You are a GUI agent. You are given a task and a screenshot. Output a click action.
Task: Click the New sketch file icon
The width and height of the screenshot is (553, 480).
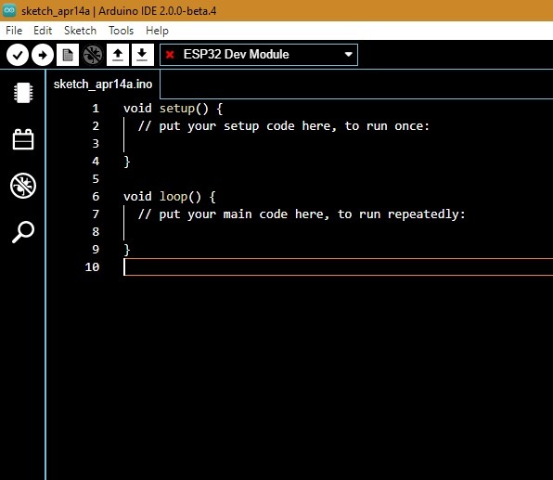pos(68,55)
